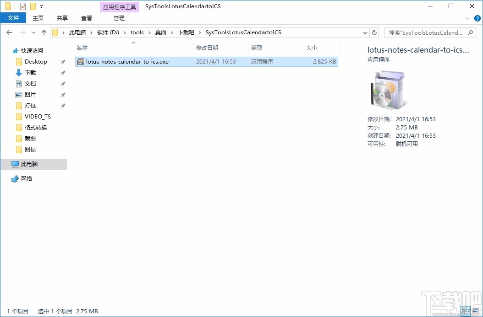Click the properties icon on quick access toolbar

click(22, 6)
